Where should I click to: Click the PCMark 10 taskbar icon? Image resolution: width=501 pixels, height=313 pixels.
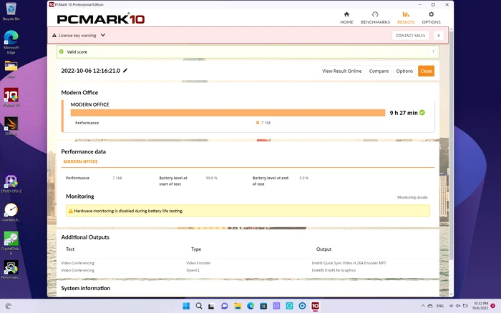tap(315, 306)
